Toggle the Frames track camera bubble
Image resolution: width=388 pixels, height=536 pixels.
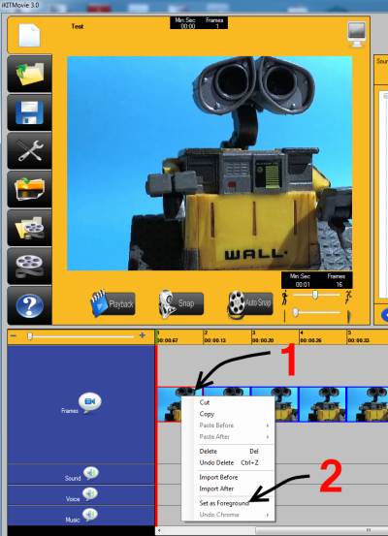89,402
